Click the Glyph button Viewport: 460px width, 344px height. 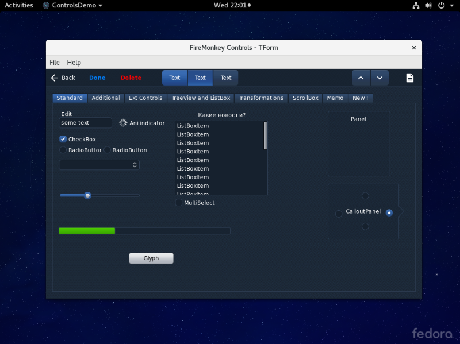coord(151,258)
